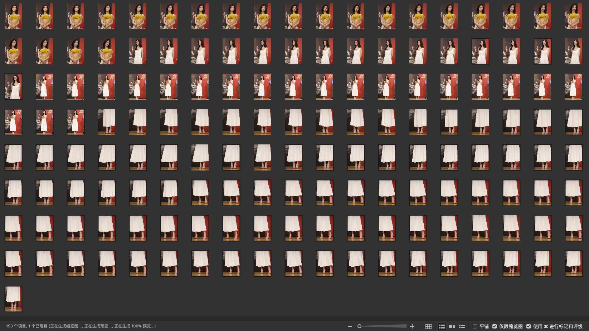Select the last thumbnail in the fourth row
Viewport: 589px width, 331px height.
coord(574,122)
